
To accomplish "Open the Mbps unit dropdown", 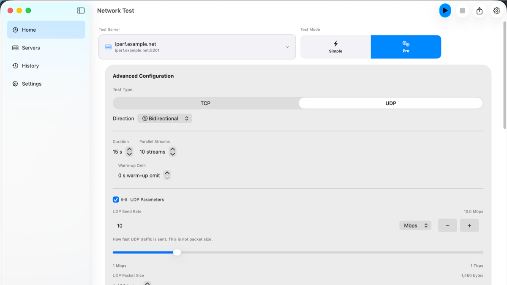I will coord(415,225).
